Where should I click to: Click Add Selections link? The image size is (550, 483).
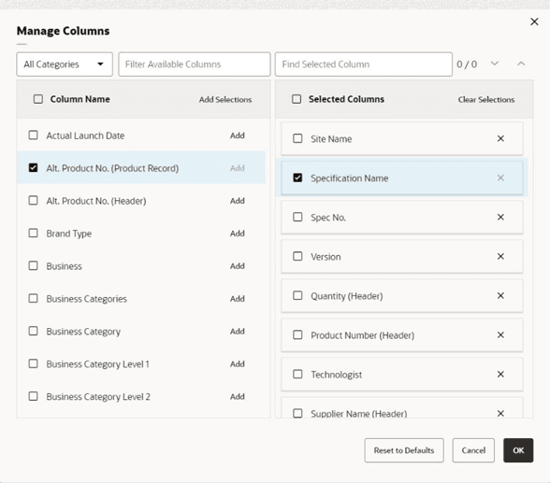[225, 99]
